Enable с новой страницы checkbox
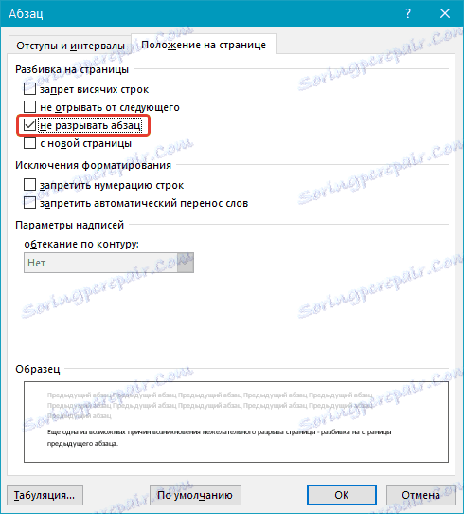Viewport: 464px width, 514px height. 29,143
